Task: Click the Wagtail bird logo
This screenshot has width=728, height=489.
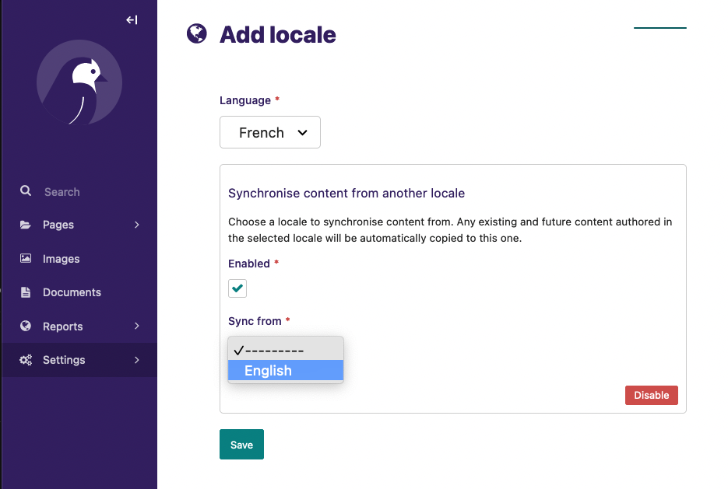Action: click(79, 82)
